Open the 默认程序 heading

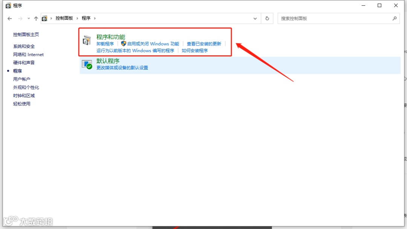coord(108,61)
